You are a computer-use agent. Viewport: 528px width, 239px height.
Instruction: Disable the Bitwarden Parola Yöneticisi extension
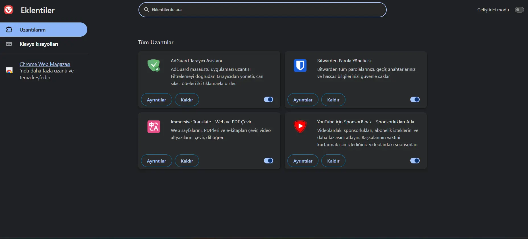(415, 99)
